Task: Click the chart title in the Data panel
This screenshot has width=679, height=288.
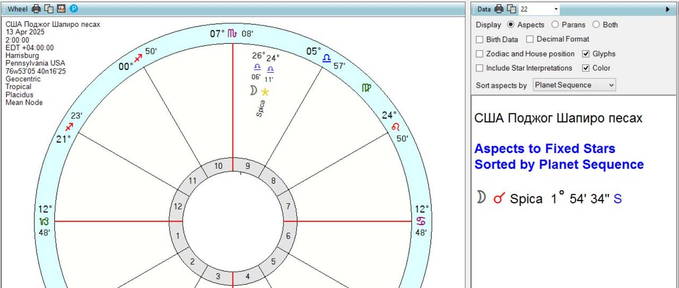Action: [558, 118]
